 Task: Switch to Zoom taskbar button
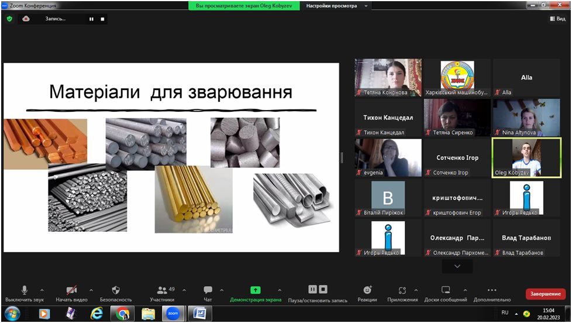pos(173,314)
